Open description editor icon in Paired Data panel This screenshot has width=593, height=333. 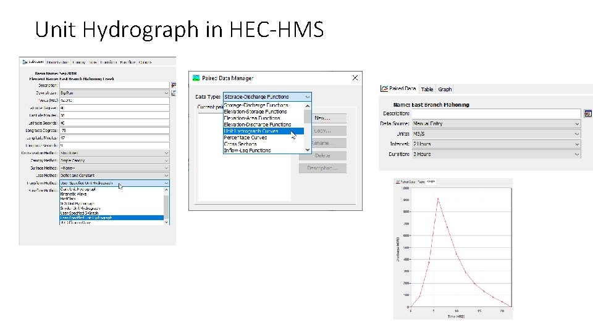(587, 113)
